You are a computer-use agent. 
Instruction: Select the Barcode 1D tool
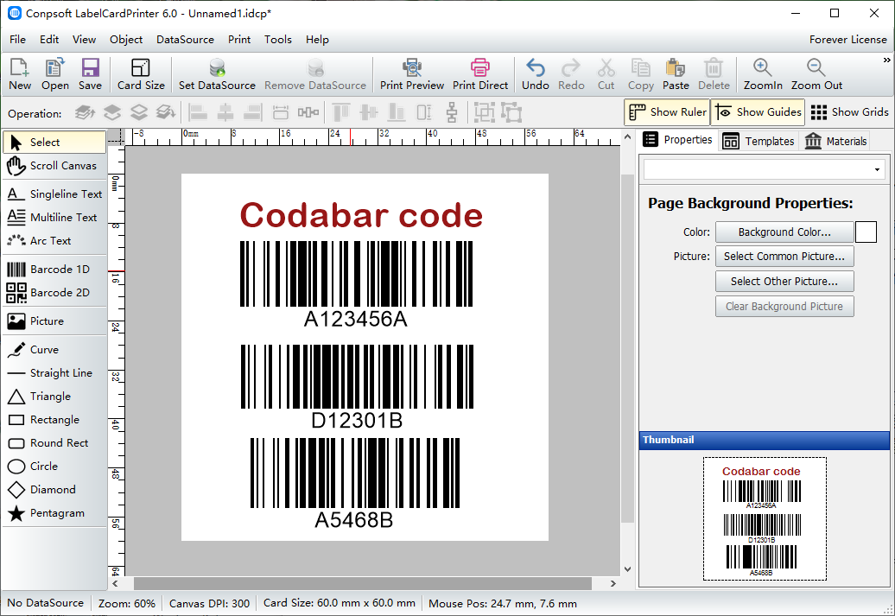[x=54, y=269]
